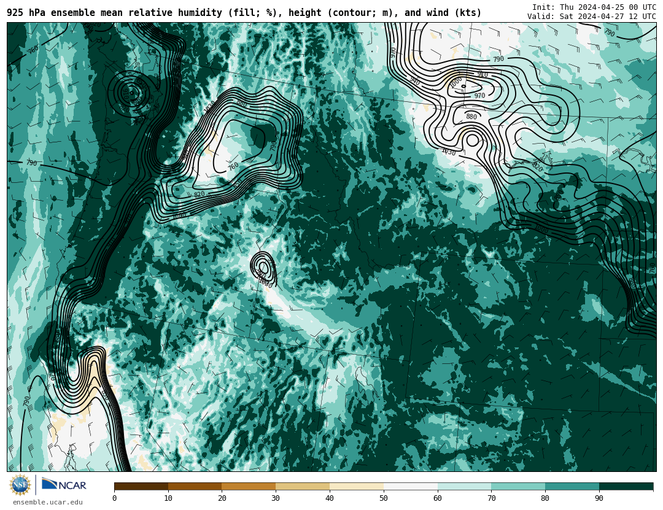This screenshot has height=510, width=663.
Task: Pick the 50–60% white colorbar swatch
Action: 411,486
